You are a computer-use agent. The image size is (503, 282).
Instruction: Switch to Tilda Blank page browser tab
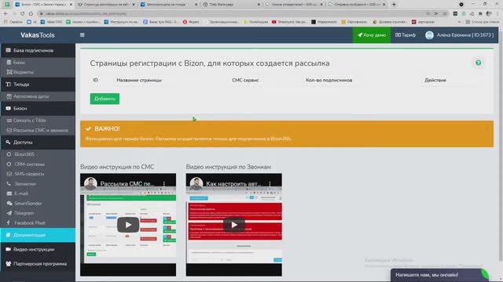click(x=231, y=5)
